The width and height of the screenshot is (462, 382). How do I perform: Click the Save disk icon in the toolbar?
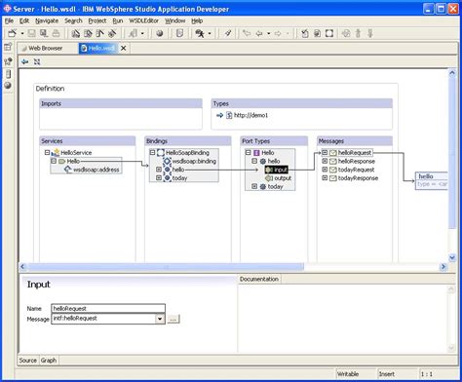coord(31,33)
